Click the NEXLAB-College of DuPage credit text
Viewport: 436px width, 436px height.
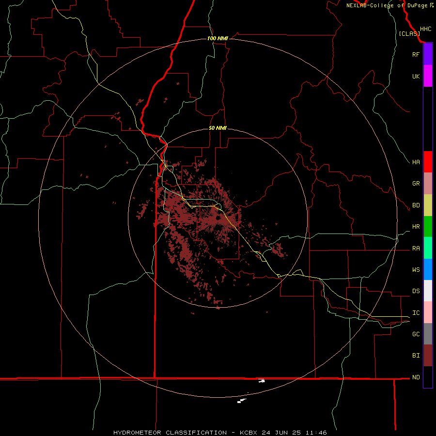tap(387, 5)
